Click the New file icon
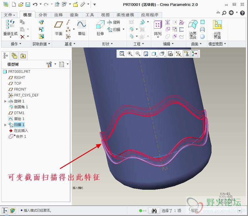 tap(14, 4)
